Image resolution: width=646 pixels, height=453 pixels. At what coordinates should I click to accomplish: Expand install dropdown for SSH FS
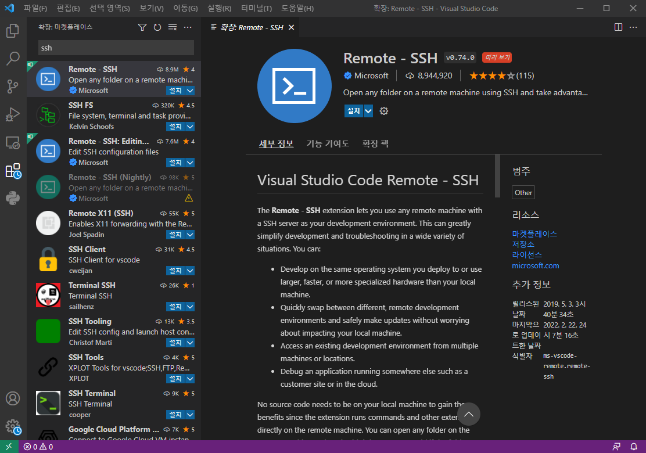click(x=190, y=127)
